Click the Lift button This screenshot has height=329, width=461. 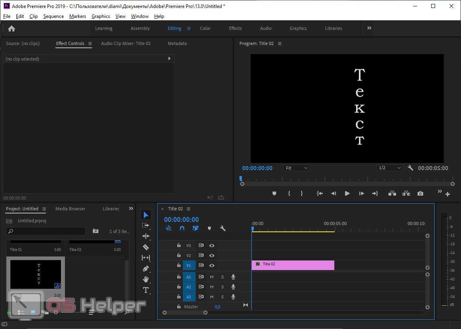[x=392, y=194]
